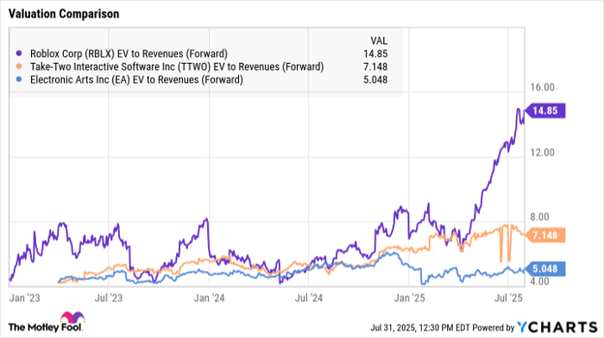604x338 pixels.
Task: Select the Roblox Corp (RBLX) legend label
Action: (129, 53)
